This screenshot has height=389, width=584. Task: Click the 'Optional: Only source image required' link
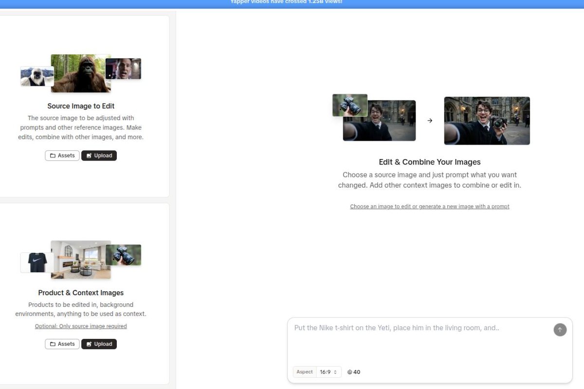tap(80, 326)
